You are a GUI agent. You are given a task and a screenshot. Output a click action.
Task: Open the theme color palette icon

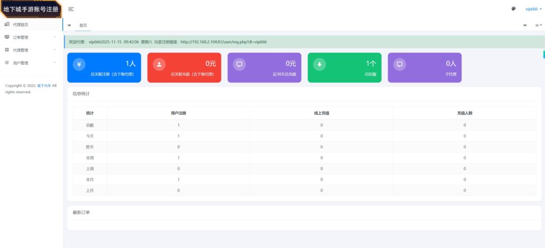(514, 9)
